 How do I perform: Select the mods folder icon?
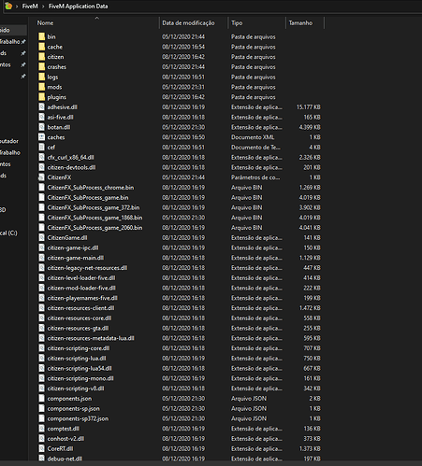tap(42, 87)
